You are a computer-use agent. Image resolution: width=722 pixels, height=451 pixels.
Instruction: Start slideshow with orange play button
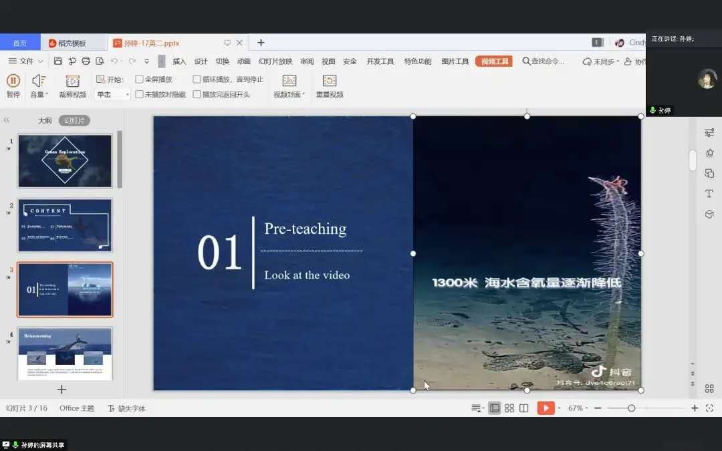point(546,408)
